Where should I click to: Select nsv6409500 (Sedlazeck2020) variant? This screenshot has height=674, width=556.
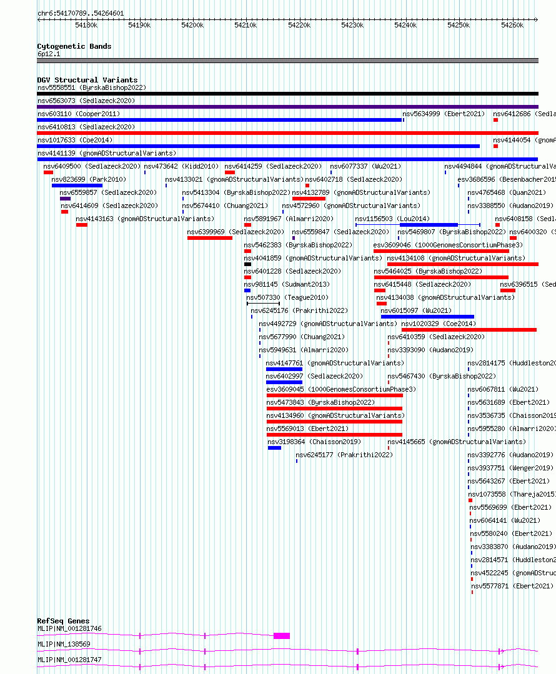pyautogui.click(x=92, y=166)
